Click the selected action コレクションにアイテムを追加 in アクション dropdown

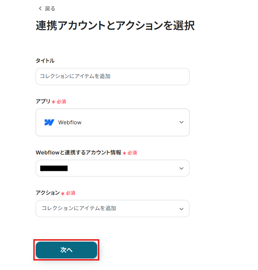79,208
